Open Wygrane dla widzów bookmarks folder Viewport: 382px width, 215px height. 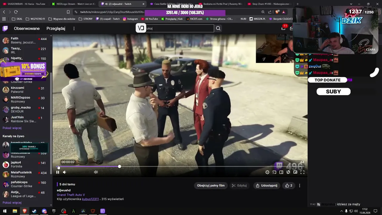(62, 19)
